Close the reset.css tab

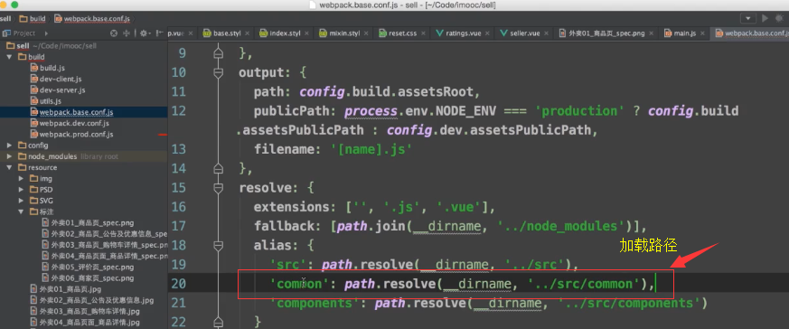point(423,33)
